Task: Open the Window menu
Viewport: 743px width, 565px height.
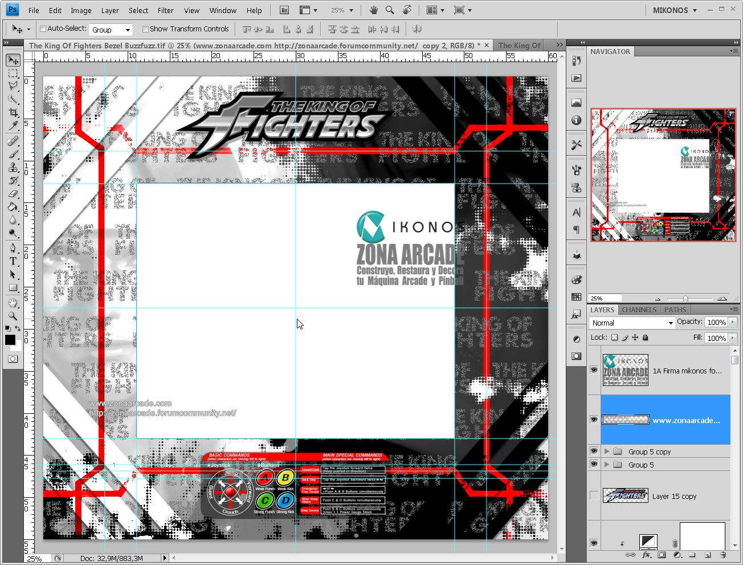Action: [223, 10]
